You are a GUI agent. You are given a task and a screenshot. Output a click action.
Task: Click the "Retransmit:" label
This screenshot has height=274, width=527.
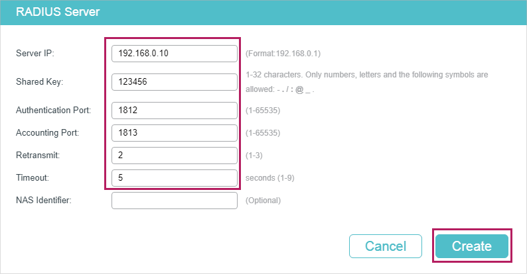[x=38, y=155]
